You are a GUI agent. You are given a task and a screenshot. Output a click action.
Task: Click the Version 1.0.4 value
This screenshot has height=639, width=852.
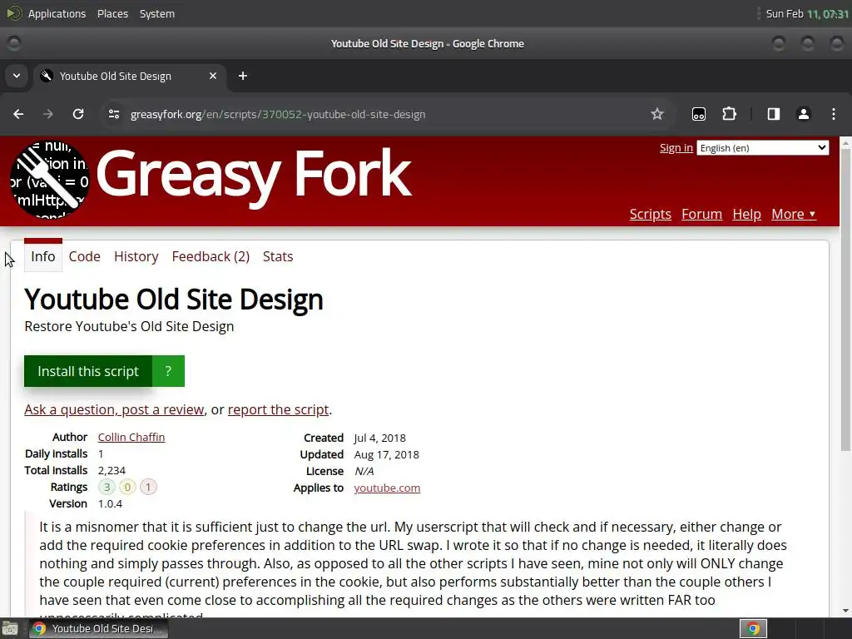pyautogui.click(x=110, y=503)
